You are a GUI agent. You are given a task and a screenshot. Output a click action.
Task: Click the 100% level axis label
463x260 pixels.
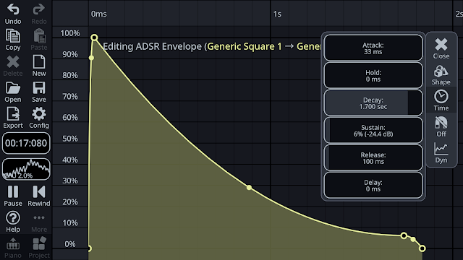(x=70, y=33)
